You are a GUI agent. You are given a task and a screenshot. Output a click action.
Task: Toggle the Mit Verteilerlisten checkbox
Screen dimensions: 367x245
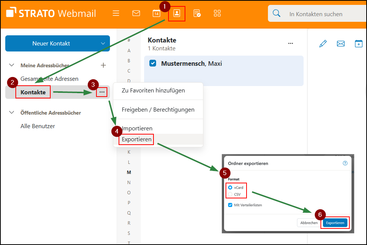(230, 205)
